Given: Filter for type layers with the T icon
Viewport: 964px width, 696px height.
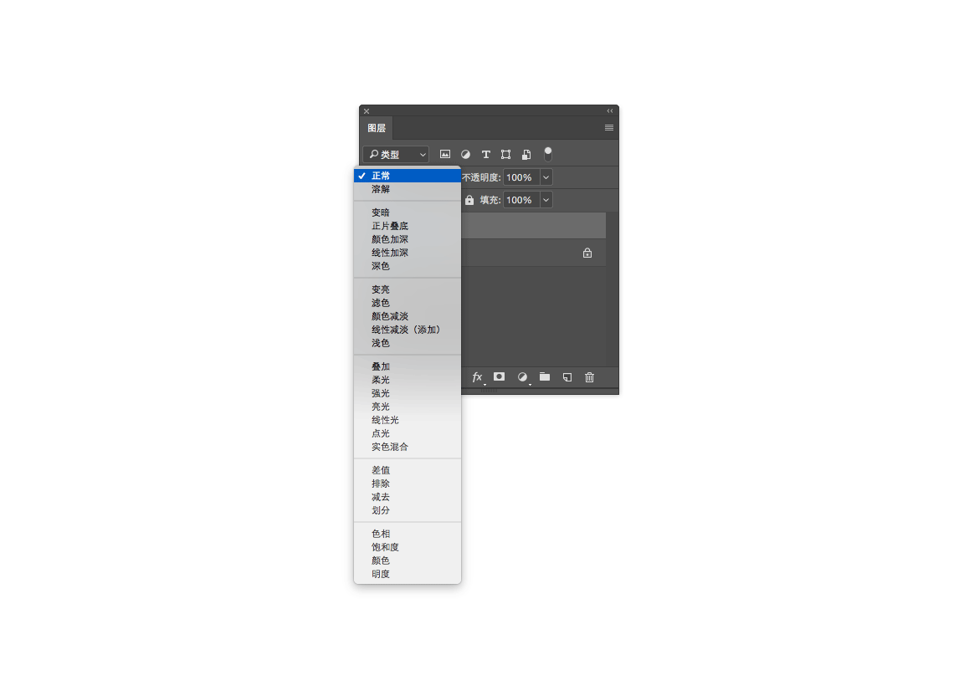Looking at the screenshot, I should tap(485, 154).
